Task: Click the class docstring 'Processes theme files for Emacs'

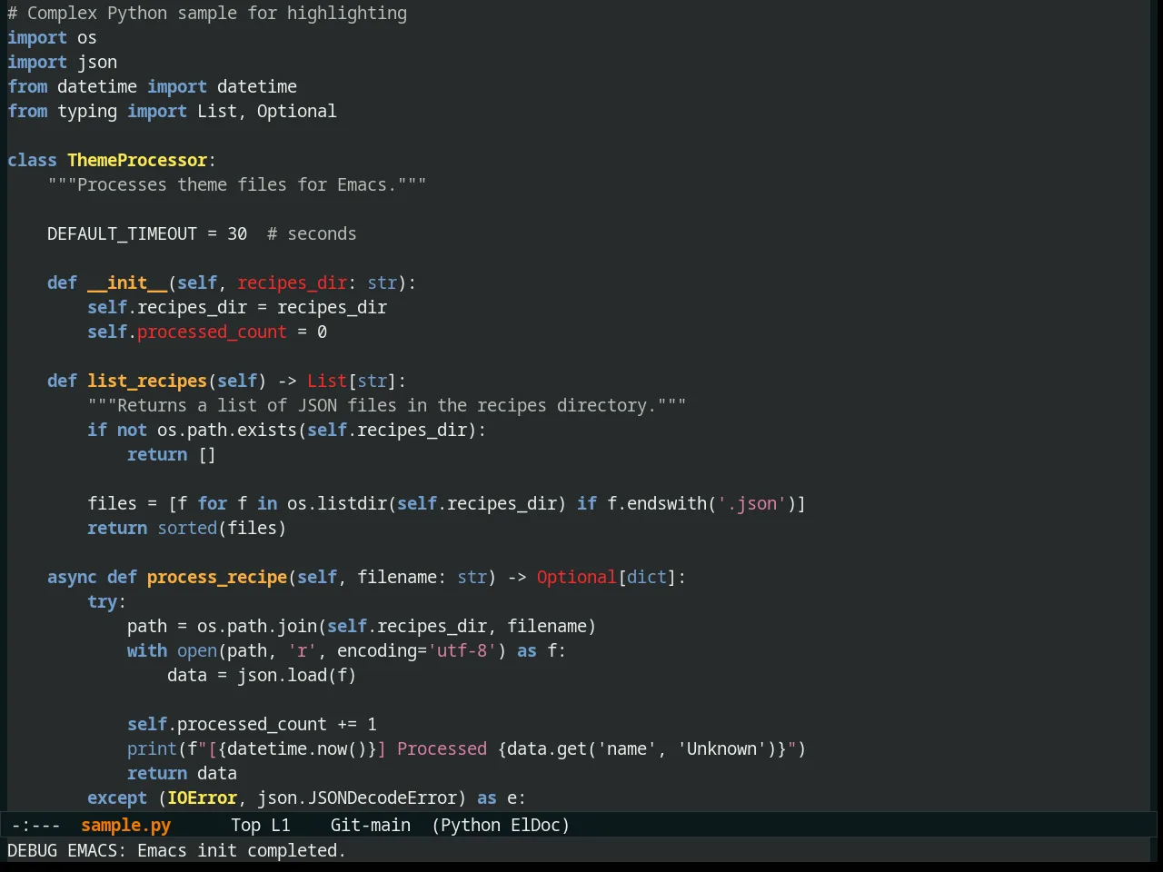Action: click(237, 184)
